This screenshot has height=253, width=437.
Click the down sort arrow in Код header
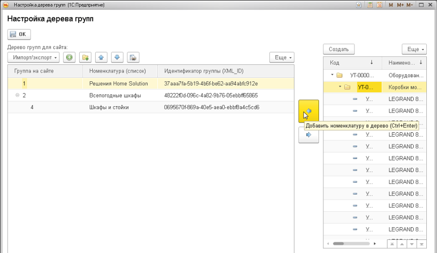tap(371, 63)
